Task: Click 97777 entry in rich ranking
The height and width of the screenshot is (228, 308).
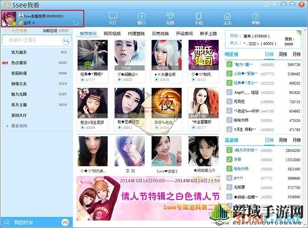Action: coord(238,178)
